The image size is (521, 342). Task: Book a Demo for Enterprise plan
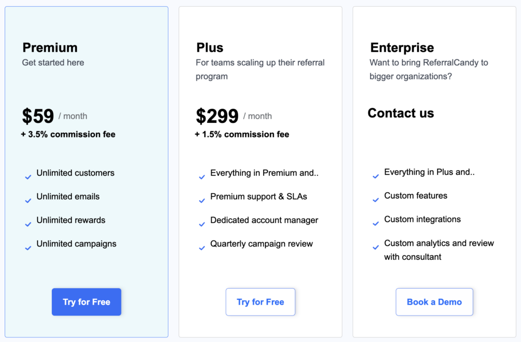pyautogui.click(x=435, y=302)
